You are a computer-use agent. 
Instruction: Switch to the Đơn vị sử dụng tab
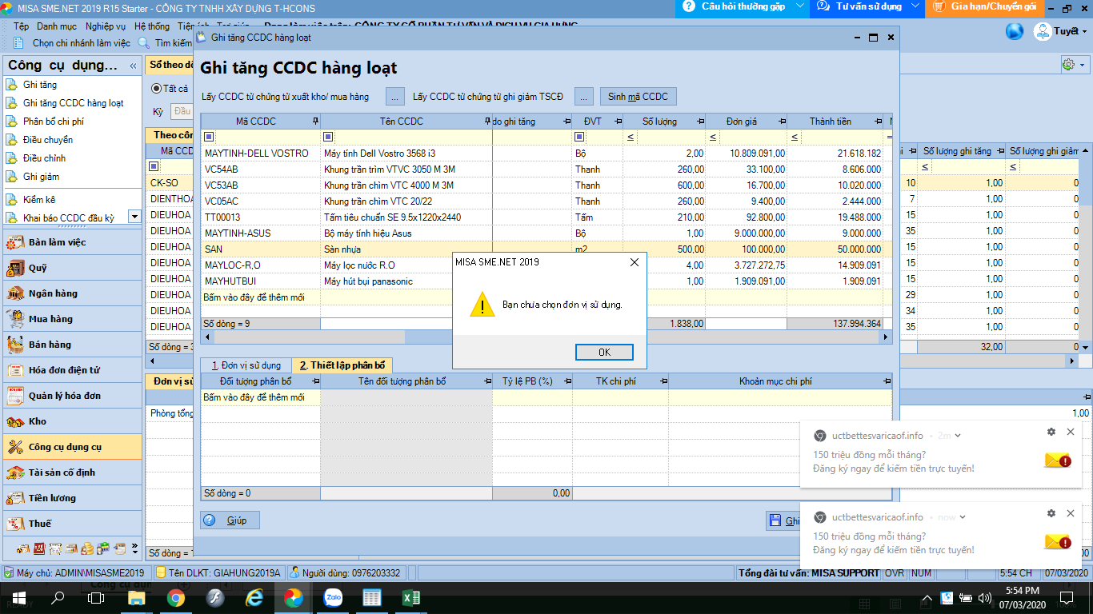click(x=246, y=365)
